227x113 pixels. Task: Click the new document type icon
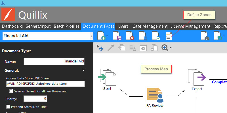(x=102, y=36)
